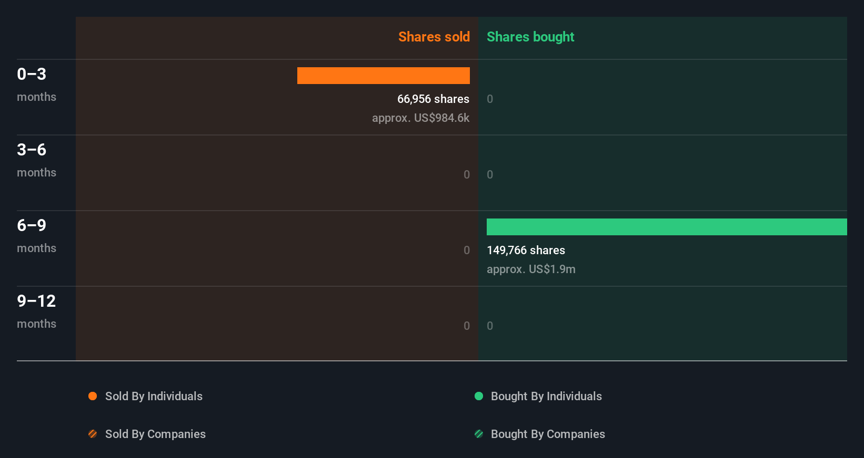
Task: Select the approx. US$1.9m value
Action: point(531,269)
